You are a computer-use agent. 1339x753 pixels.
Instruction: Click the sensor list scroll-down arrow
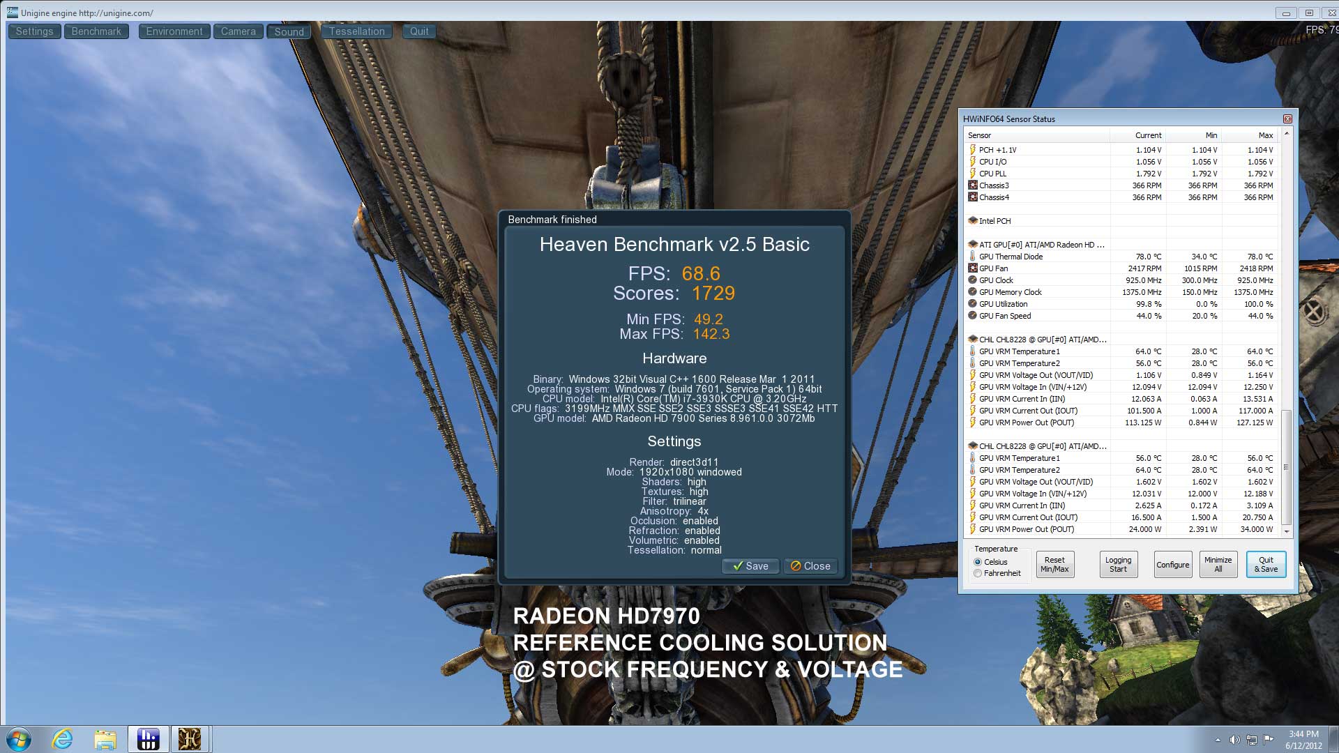point(1287,532)
